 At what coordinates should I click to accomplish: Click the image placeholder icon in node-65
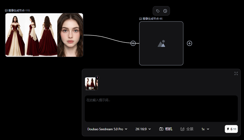point(161,44)
